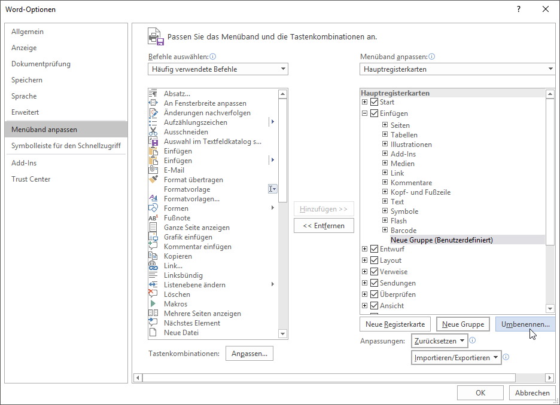560x405 pixels.
Task: Switch to the Allgemein category
Action: click(x=28, y=32)
